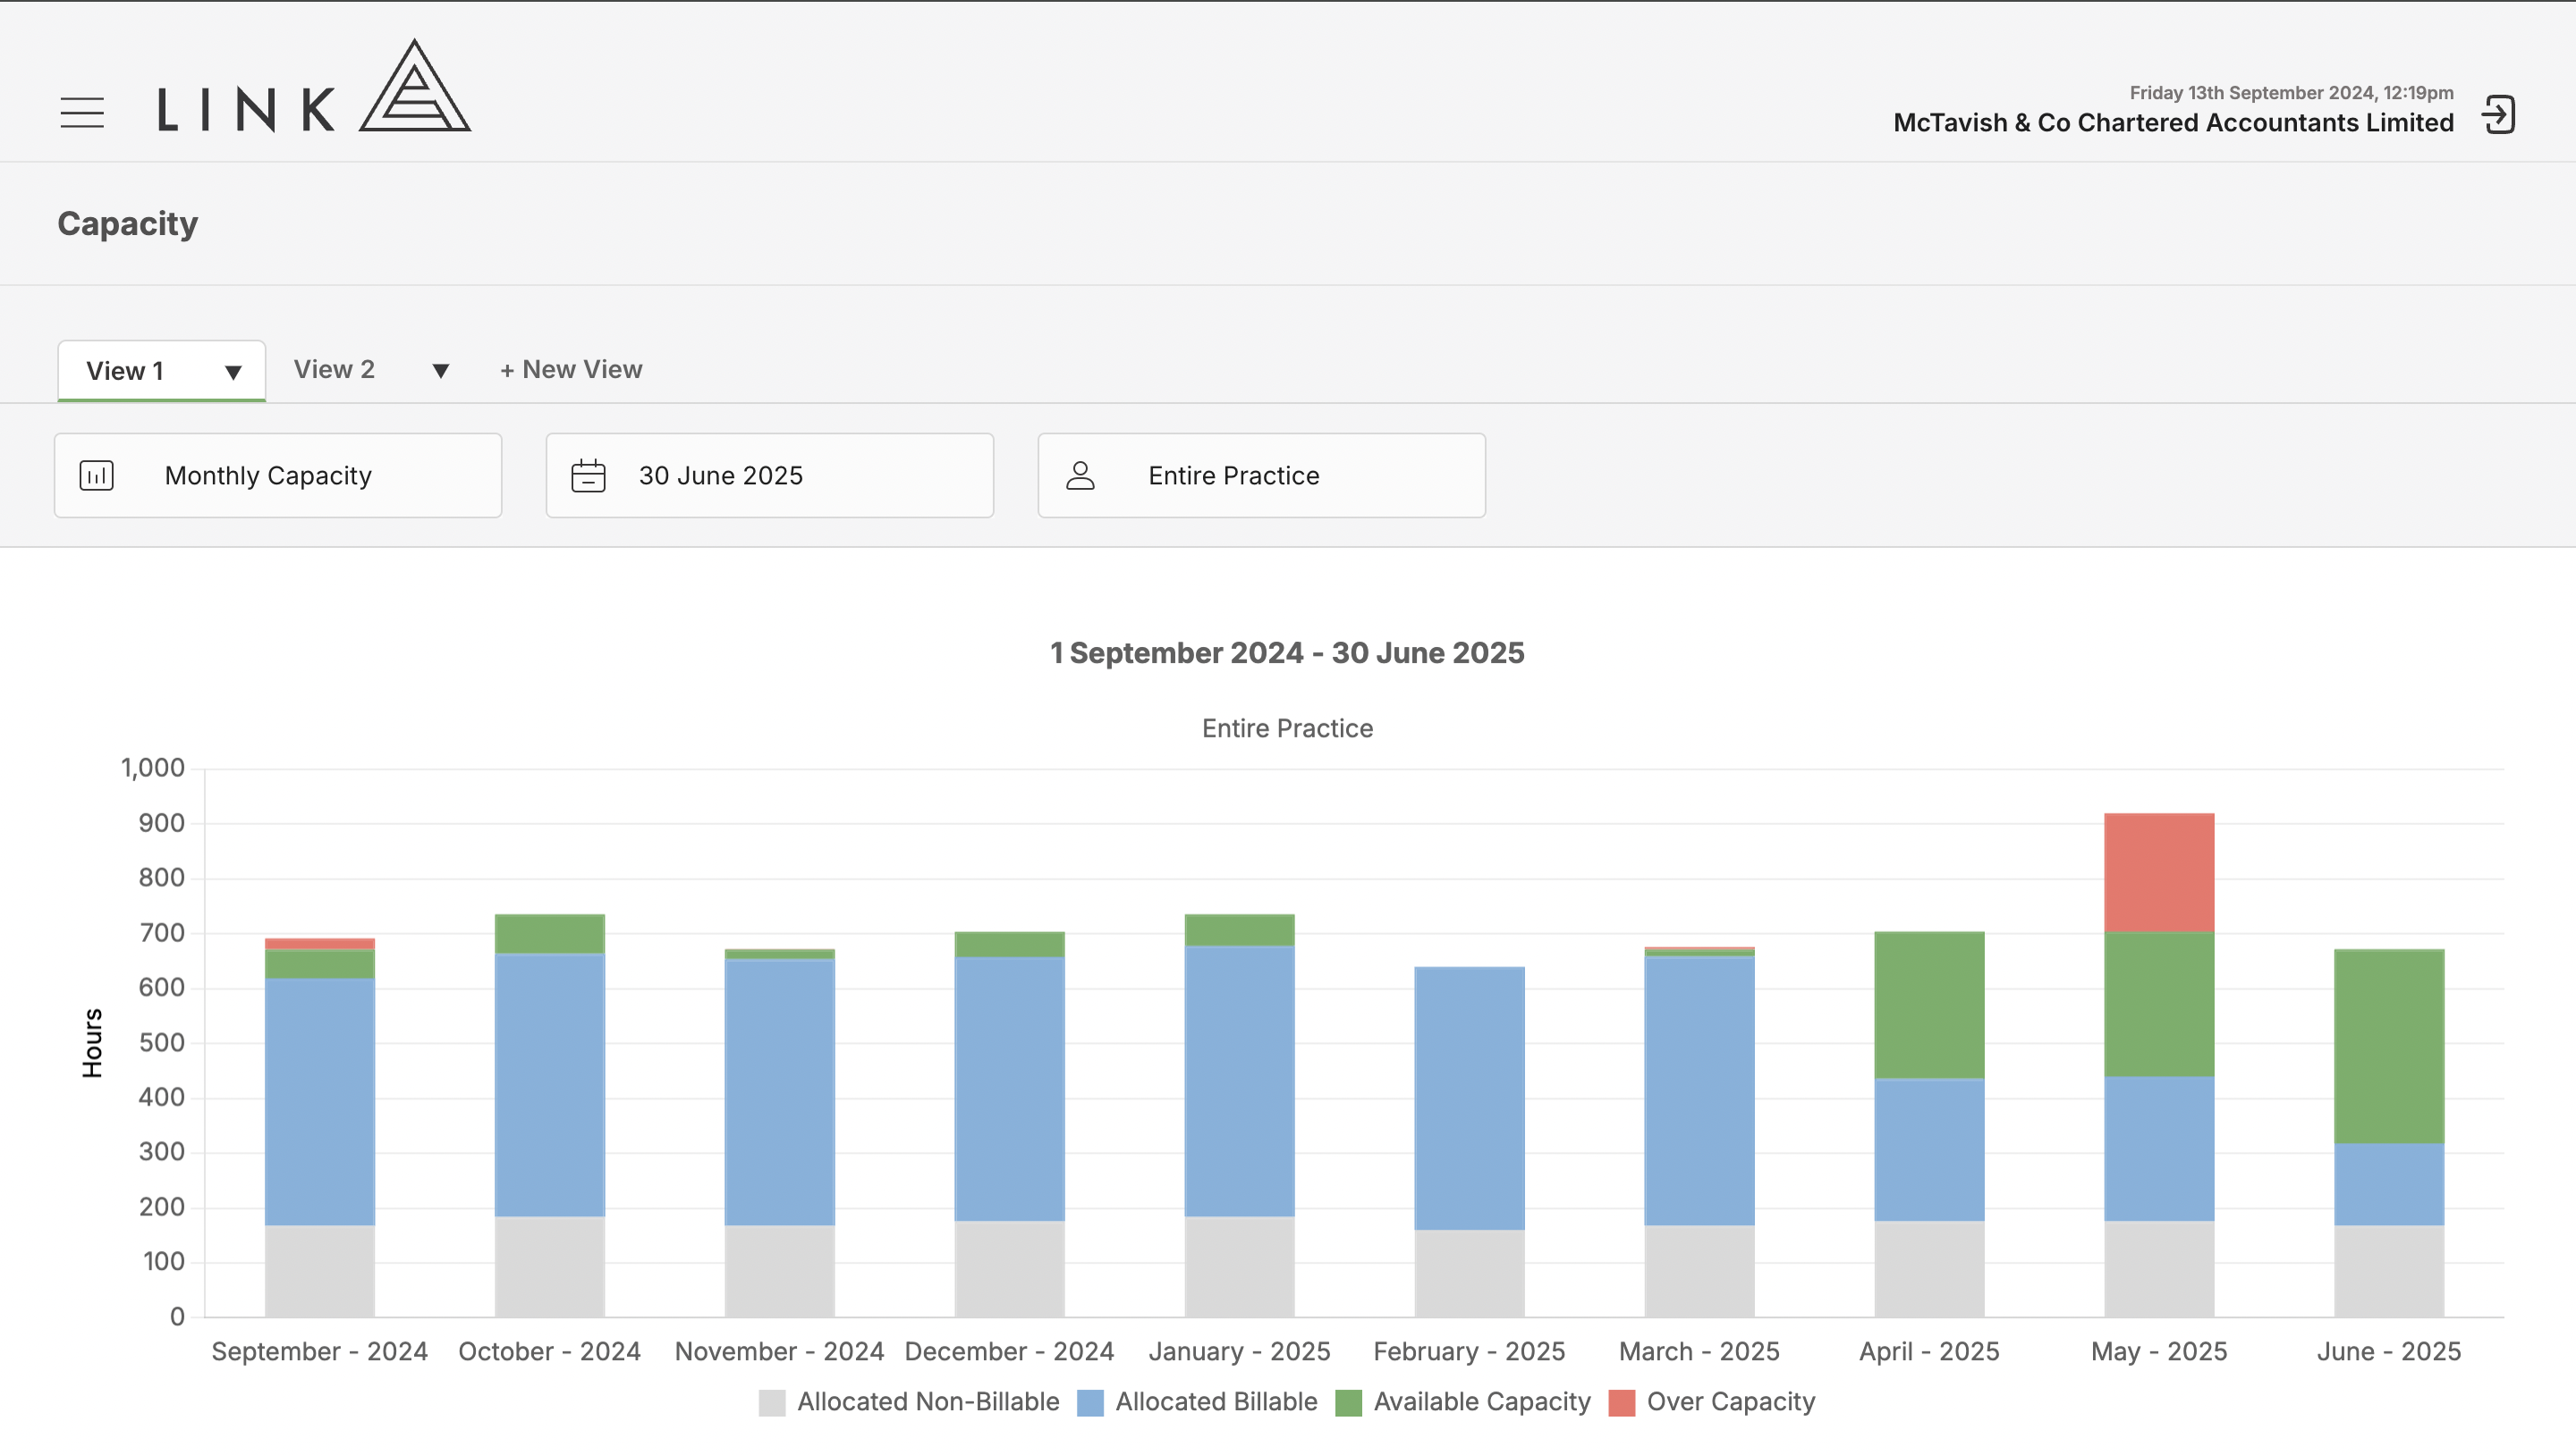The image size is (2576, 1455).
Task: Click the green Available Capacity segment for June 2025
Action: [x=2389, y=1047]
